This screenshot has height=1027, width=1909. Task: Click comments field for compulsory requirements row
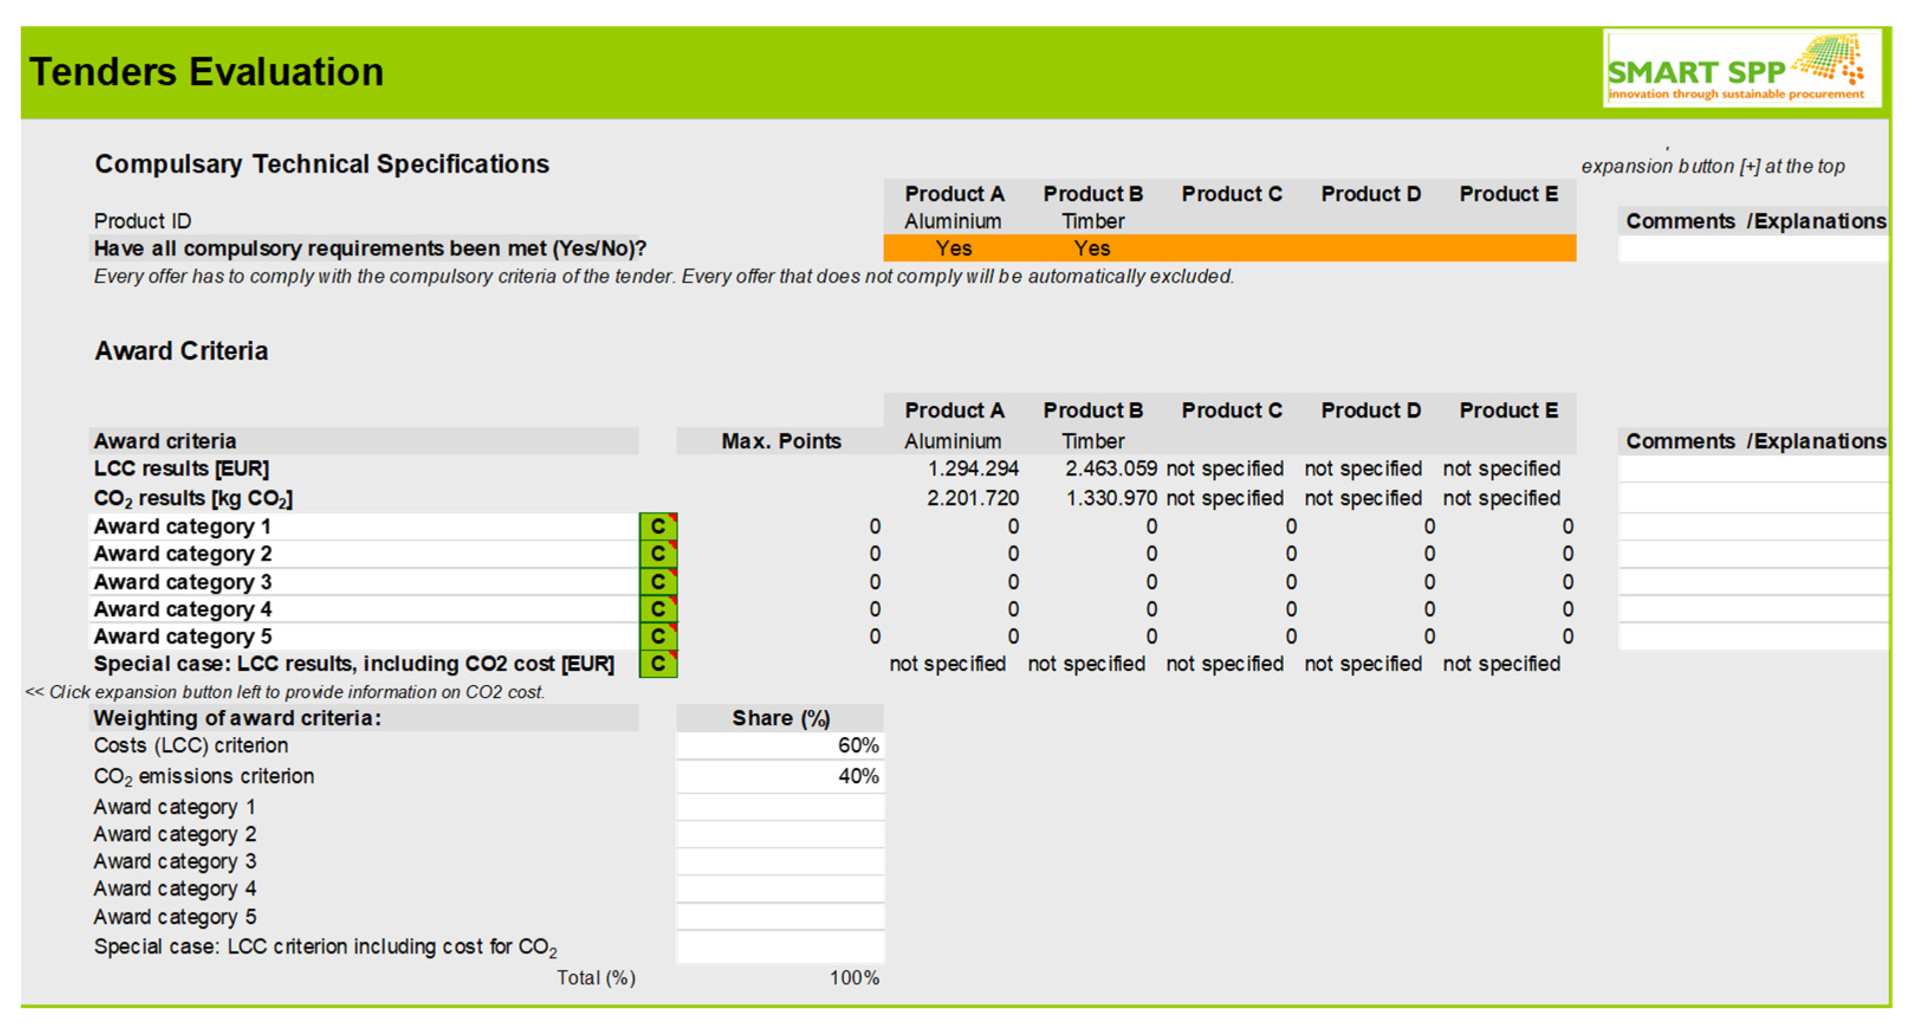coord(1754,249)
